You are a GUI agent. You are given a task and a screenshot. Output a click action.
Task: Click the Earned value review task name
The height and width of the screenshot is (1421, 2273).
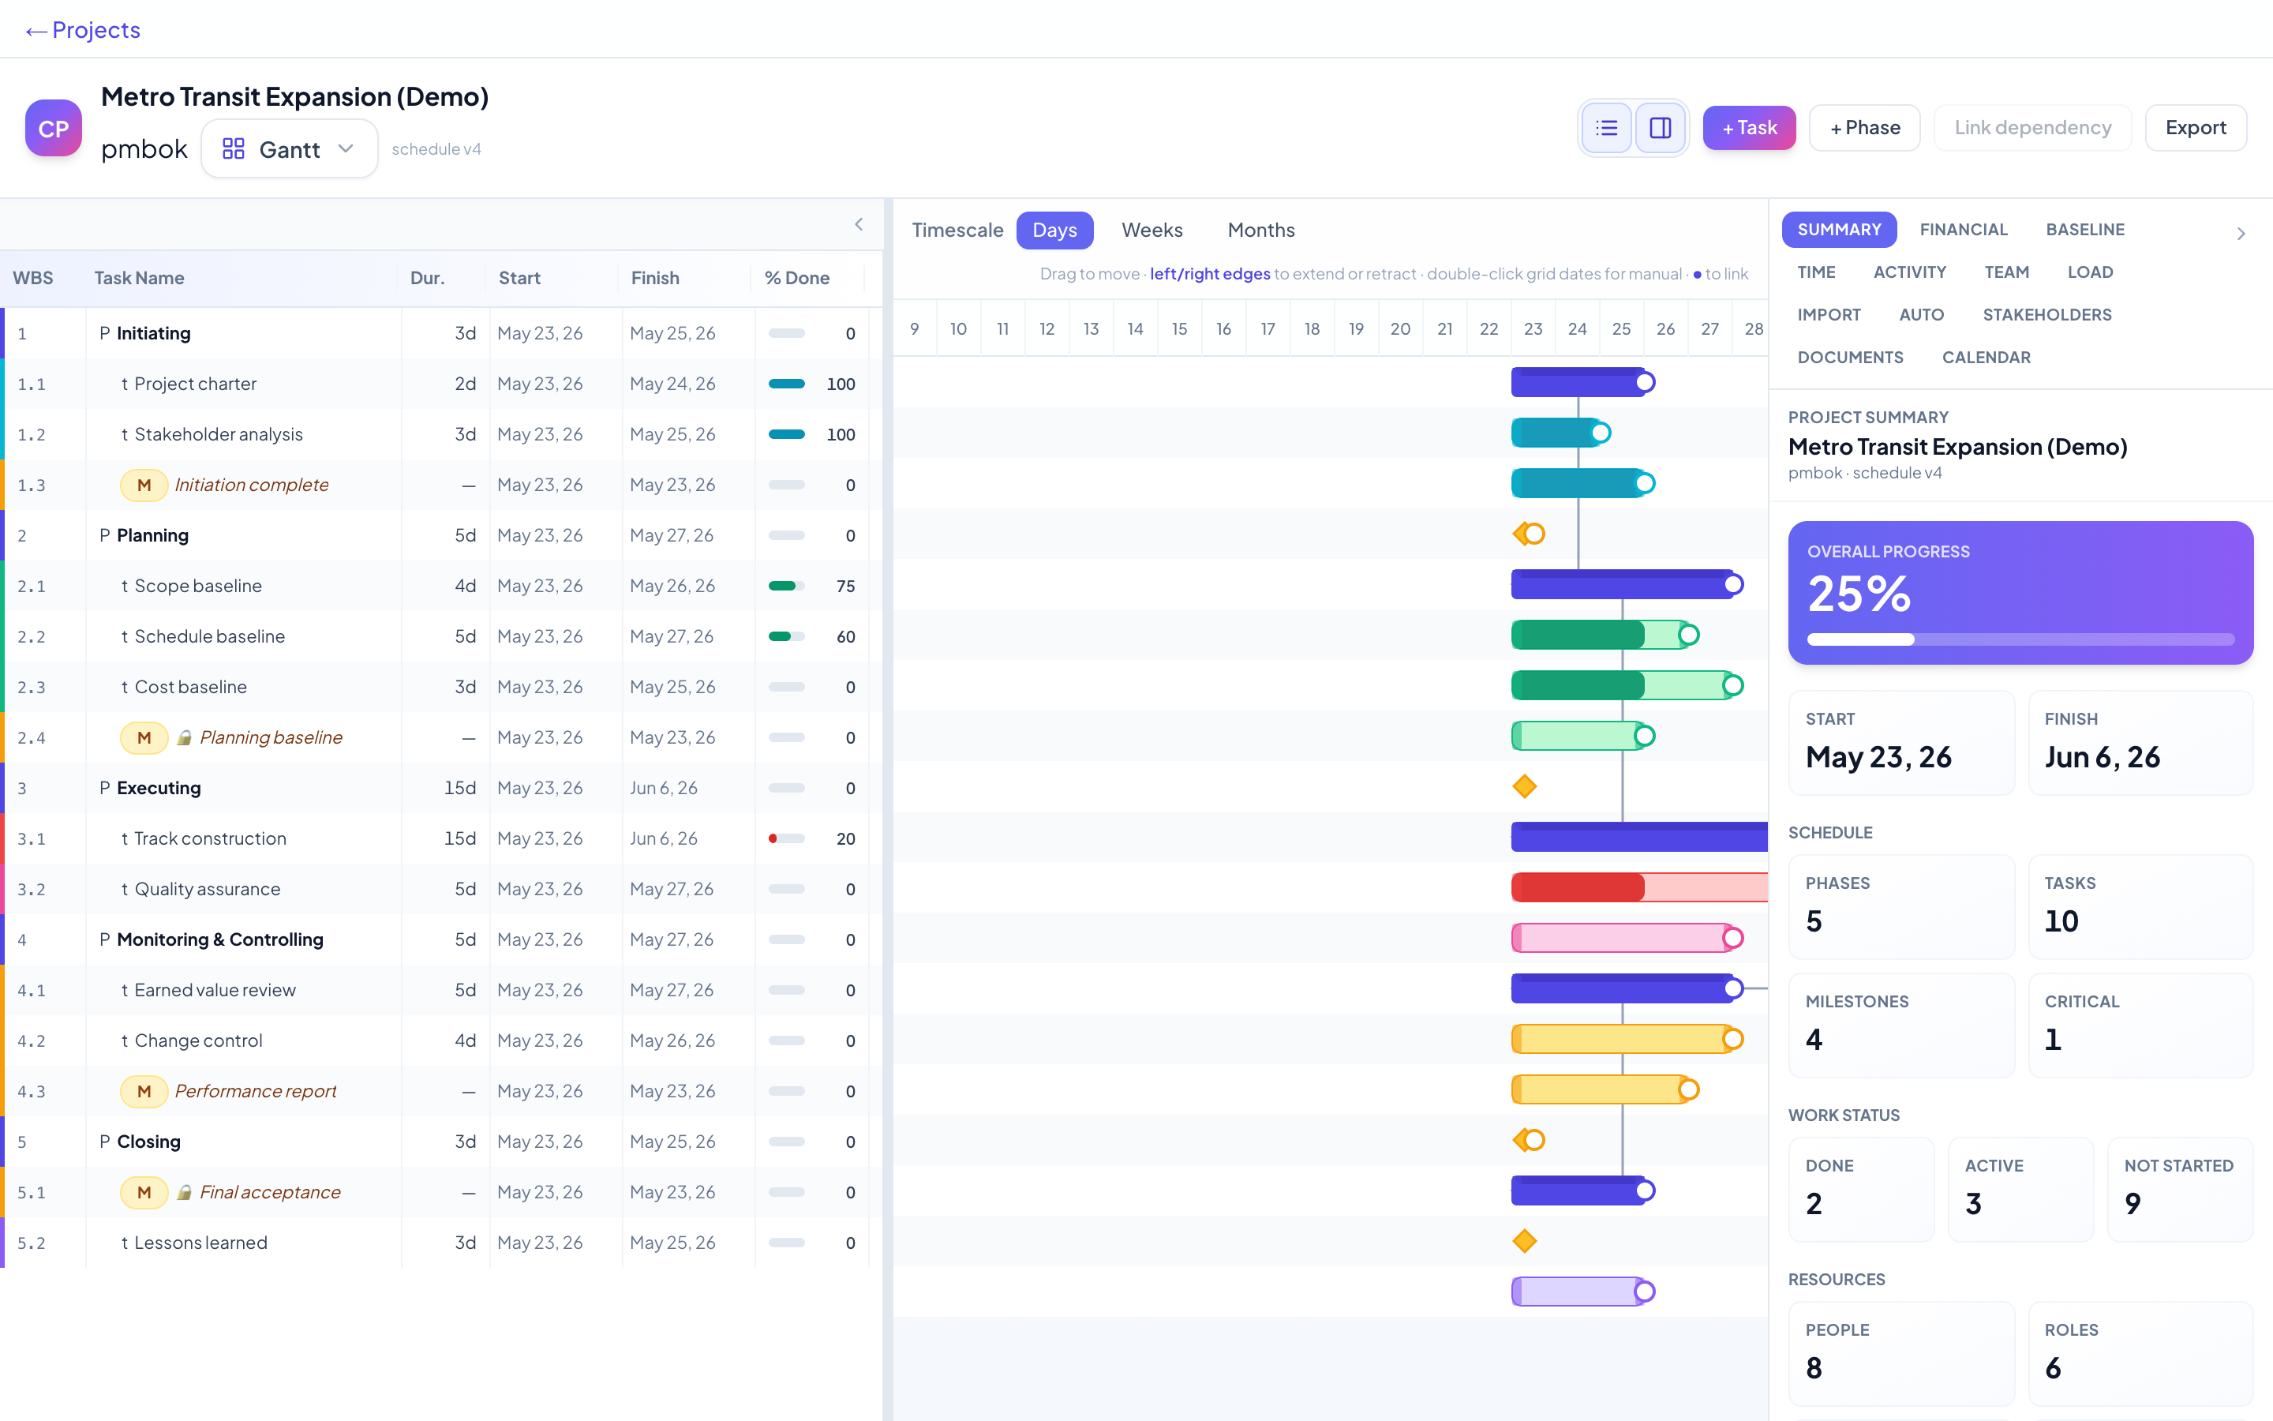coord(214,990)
